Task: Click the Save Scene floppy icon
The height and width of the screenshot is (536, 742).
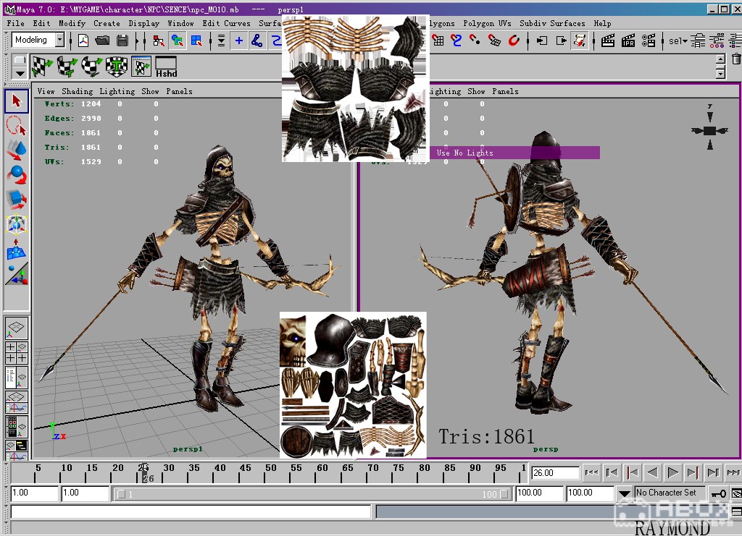Action: tap(122, 41)
